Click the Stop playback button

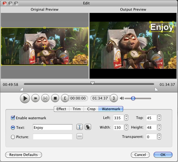pos(55,98)
